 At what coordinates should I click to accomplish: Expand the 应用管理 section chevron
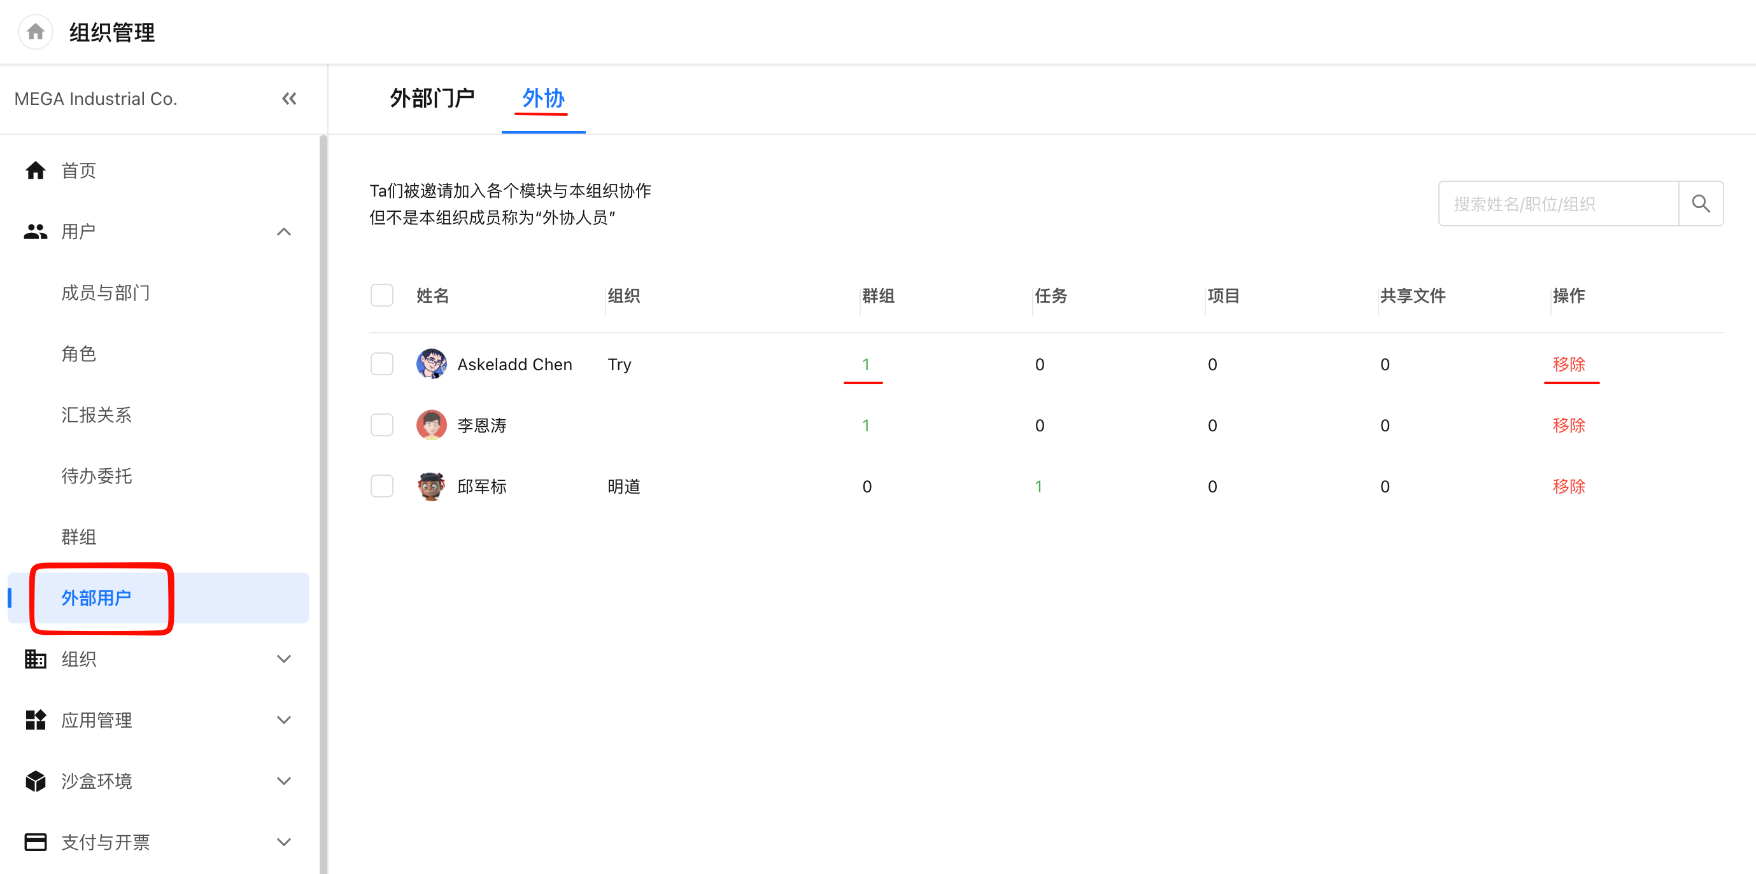(x=284, y=720)
